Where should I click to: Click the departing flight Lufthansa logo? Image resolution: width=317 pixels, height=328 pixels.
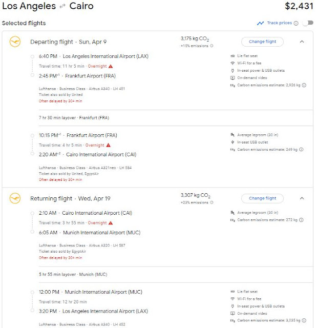(x=15, y=42)
